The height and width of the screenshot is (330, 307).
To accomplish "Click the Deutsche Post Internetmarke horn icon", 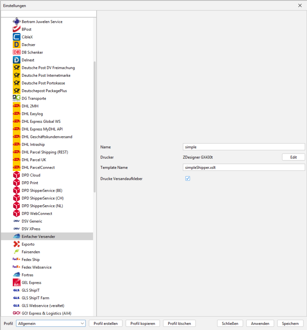I will click(x=16, y=75).
